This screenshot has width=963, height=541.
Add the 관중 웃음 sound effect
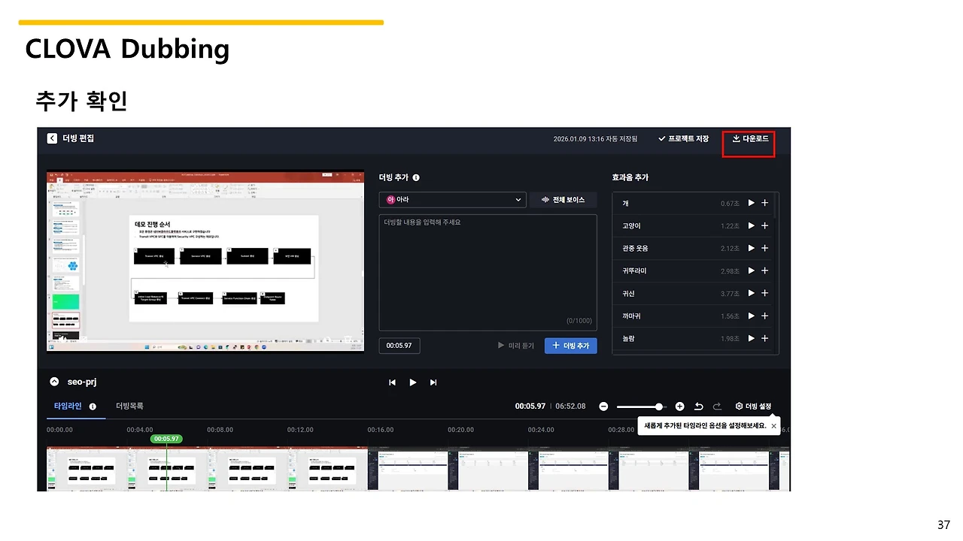[764, 248]
